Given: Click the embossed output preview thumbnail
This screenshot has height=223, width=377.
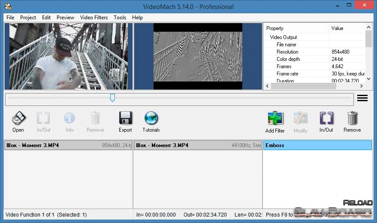Looking at the screenshot, I should (198, 57).
